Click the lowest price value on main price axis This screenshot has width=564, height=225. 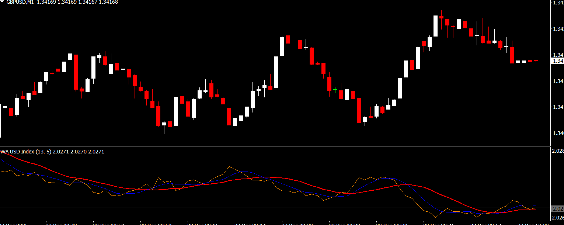point(558,133)
